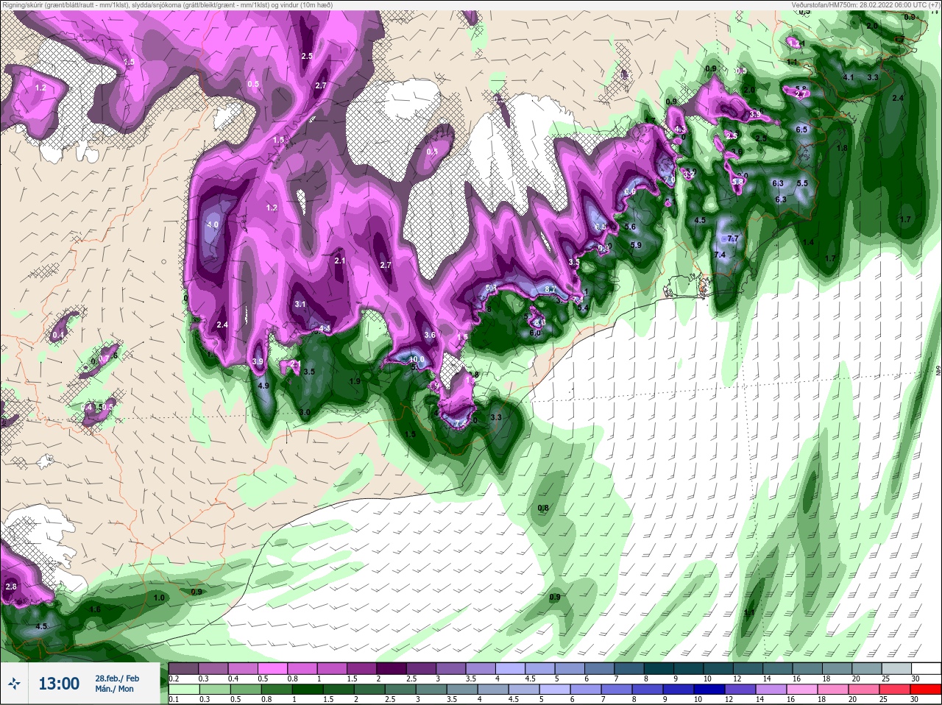
Task: Pick the dark purple swatch between 2 and 2.5 in upper legend
Action: [x=392, y=668]
